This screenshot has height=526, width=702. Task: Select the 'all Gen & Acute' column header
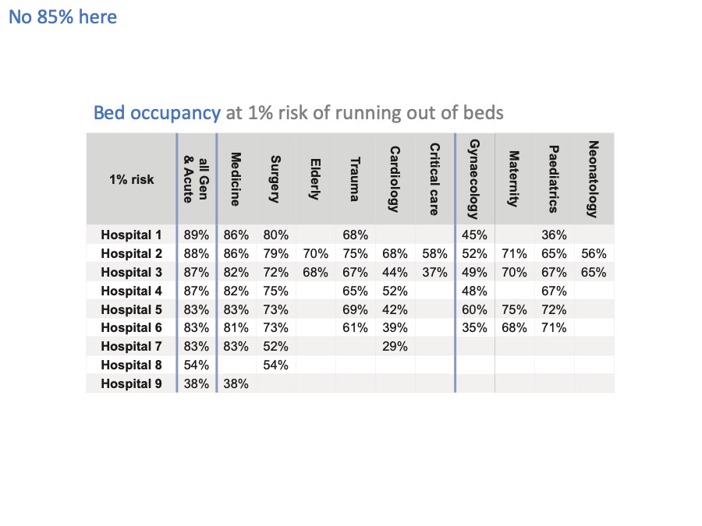(x=197, y=179)
